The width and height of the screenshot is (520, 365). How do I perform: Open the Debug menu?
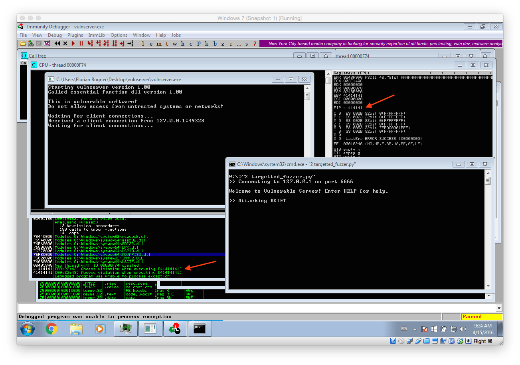pos(55,35)
